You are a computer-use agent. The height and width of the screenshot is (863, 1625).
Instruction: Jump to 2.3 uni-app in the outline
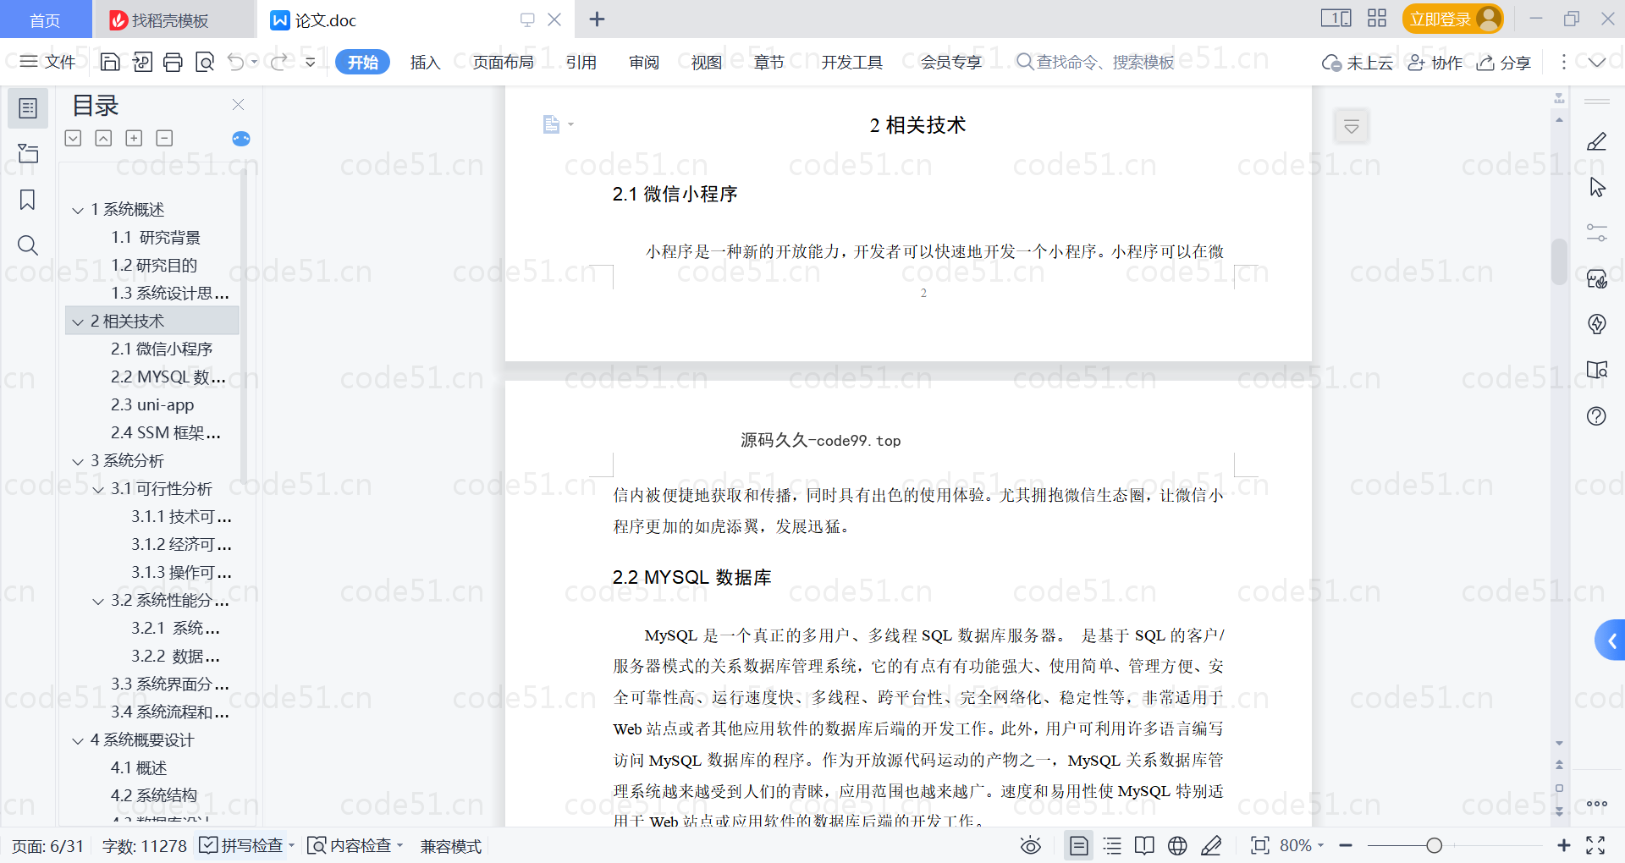(x=152, y=405)
